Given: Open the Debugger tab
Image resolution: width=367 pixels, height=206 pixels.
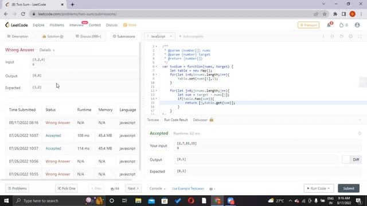Looking at the screenshot, I should pyautogui.click(x=203, y=120).
